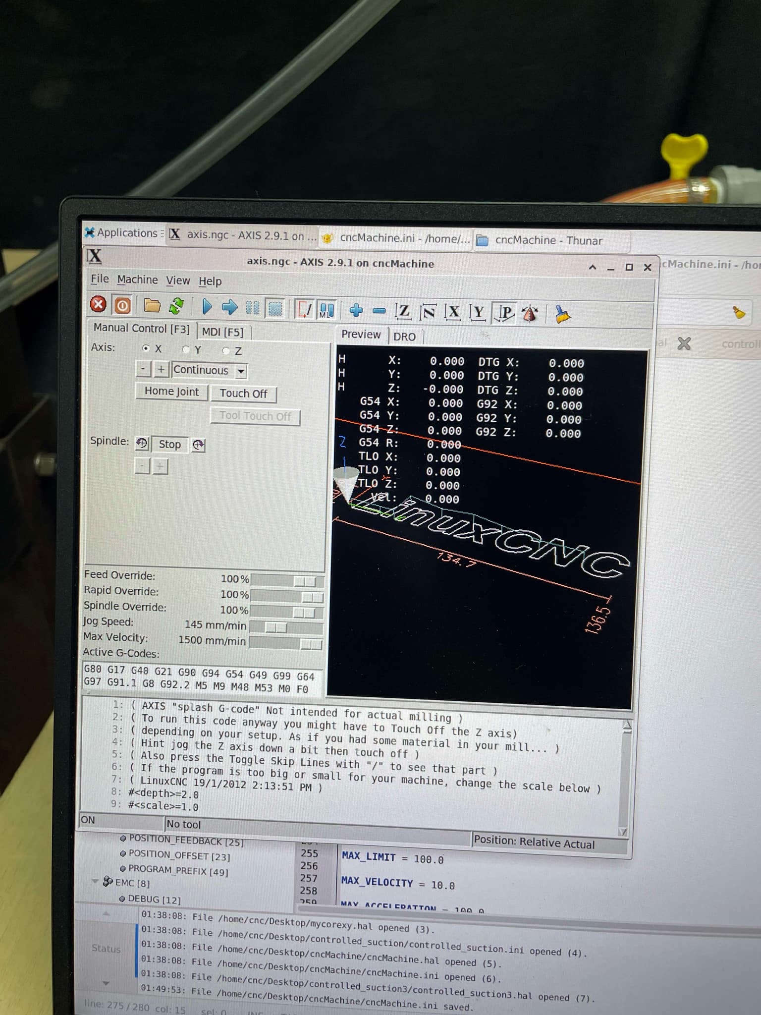Open the Machine menu
The width and height of the screenshot is (761, 1015).
pyautogui.click(x=137, y=280)
